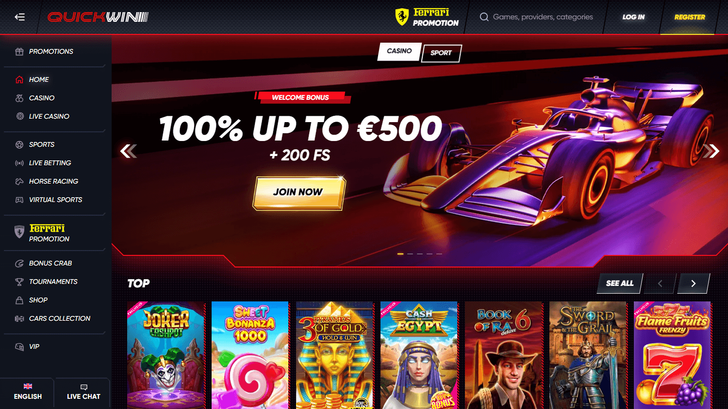
Task: Switch to the Sport tab
Action: pos(441,53)
